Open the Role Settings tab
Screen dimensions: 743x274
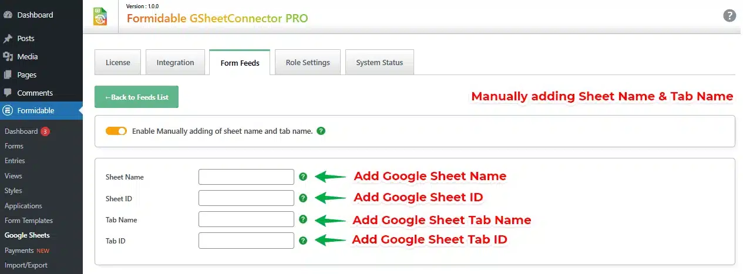point(308,63)
